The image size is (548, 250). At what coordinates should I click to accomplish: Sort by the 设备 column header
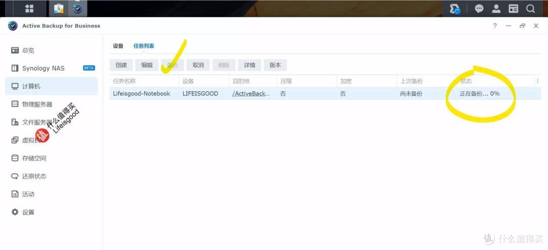(204, 81)
